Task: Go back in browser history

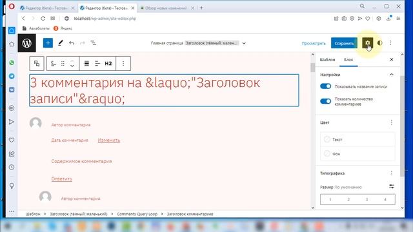Action: click(x=24, y=19)
